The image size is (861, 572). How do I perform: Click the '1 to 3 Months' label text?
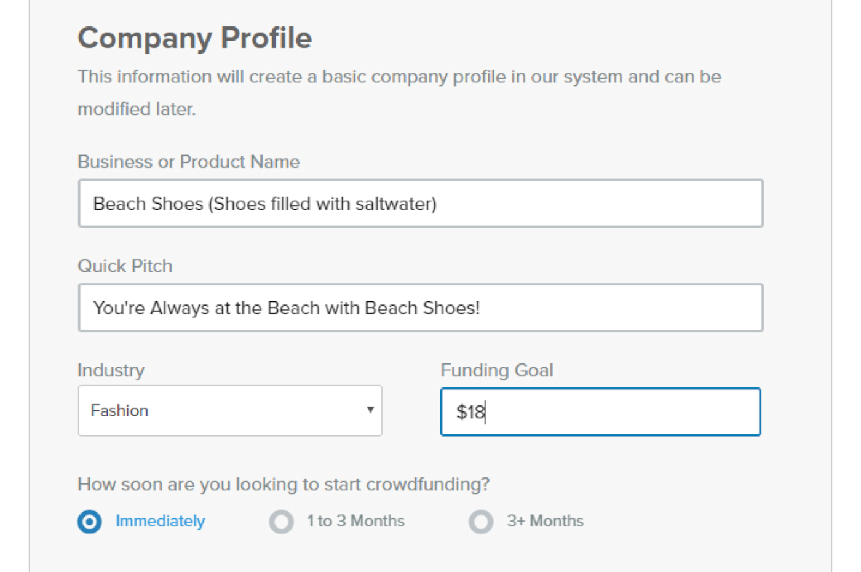coord(355,521)
